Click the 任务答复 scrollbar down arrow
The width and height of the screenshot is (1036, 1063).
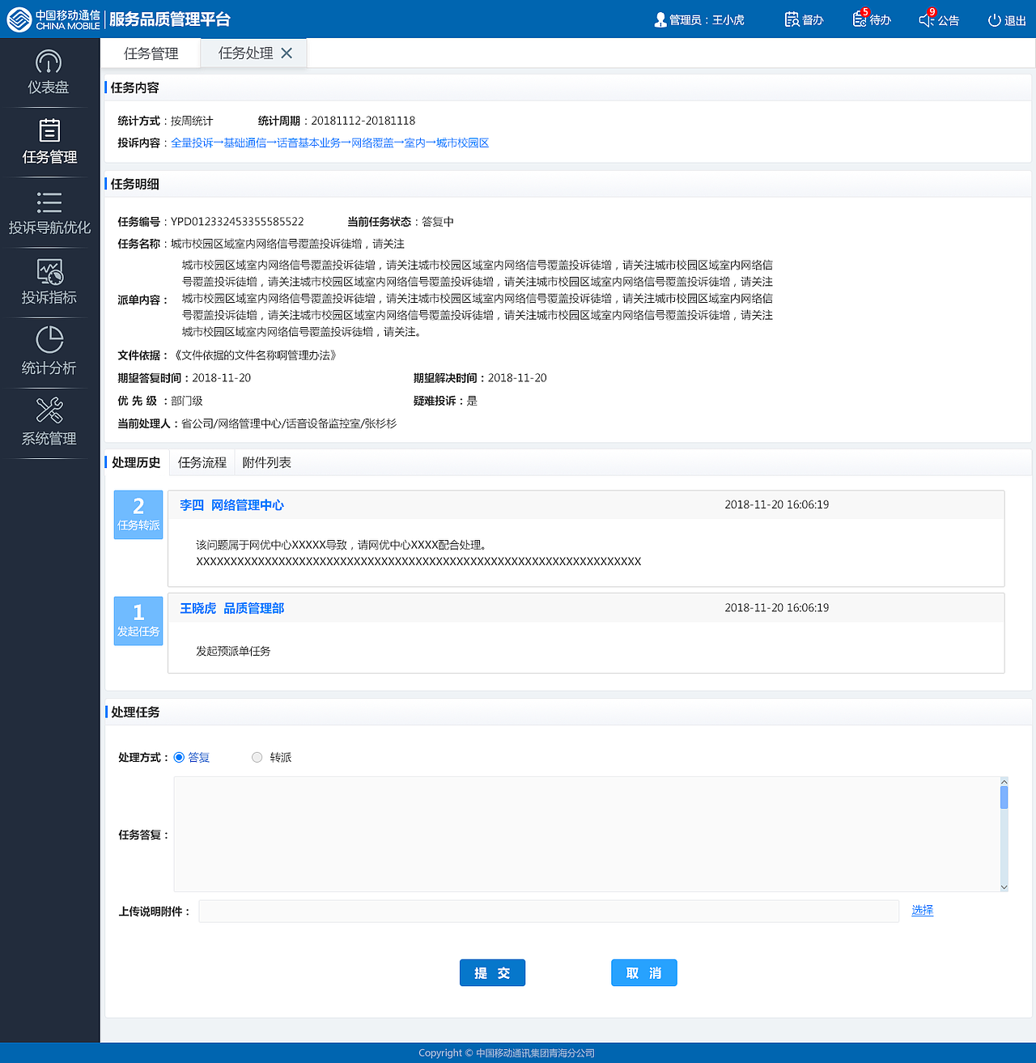click(x=1004, y=887)
